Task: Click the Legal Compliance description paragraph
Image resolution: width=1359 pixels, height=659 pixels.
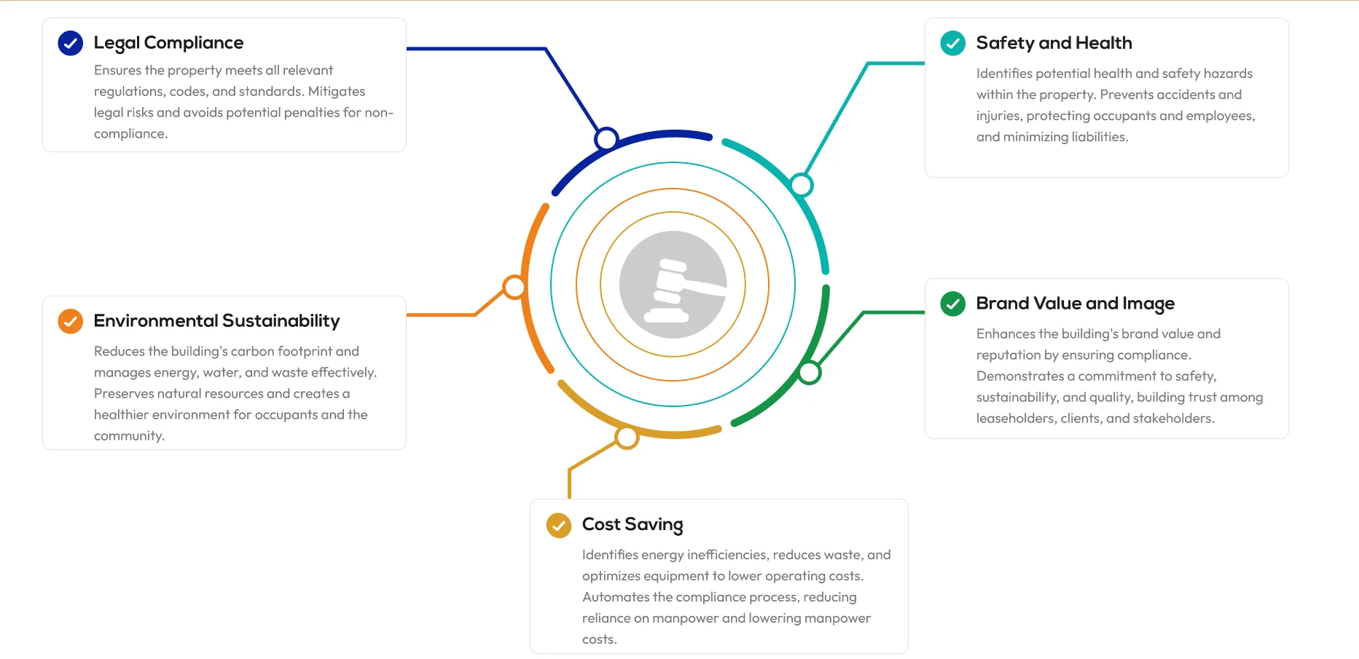Action: [x=243, y=102]
